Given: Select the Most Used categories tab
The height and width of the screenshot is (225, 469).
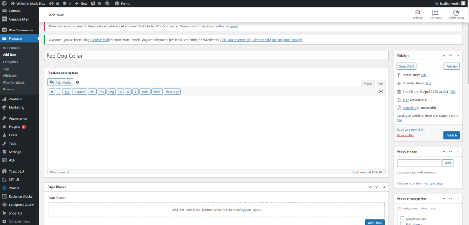Looking at the screenshot, I should 429,208.
